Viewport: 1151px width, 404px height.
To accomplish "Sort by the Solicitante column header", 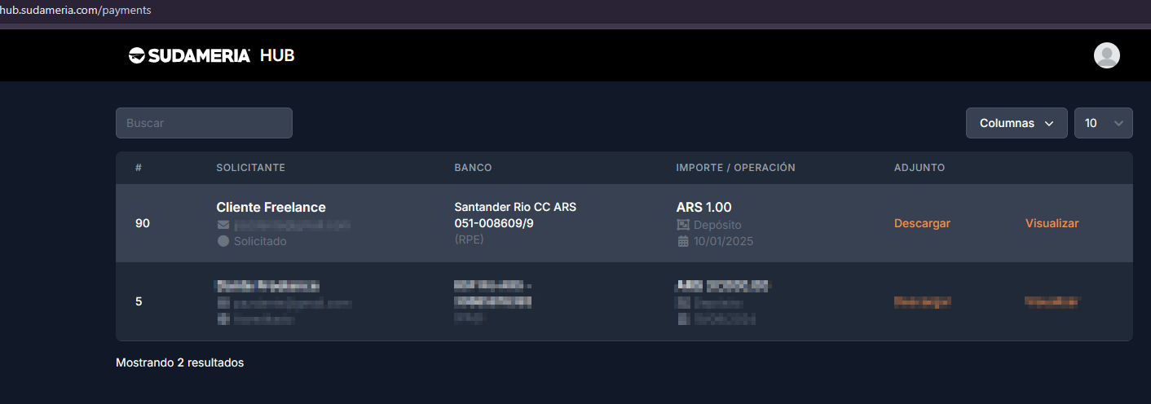I will pyautogui.click(x=250, y=168).
